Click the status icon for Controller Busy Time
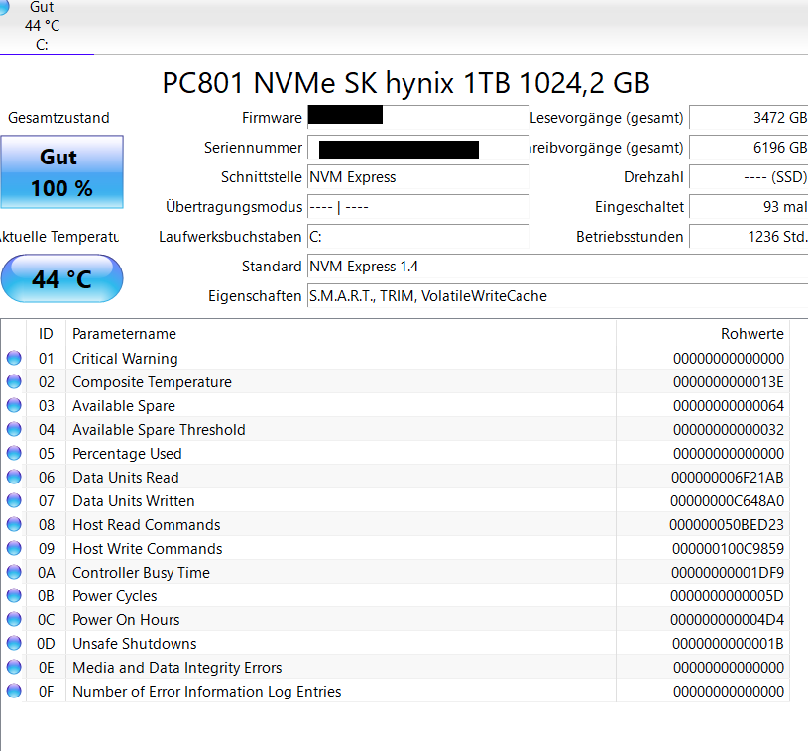The image size is (808, 751). click(x=14, y=572)
